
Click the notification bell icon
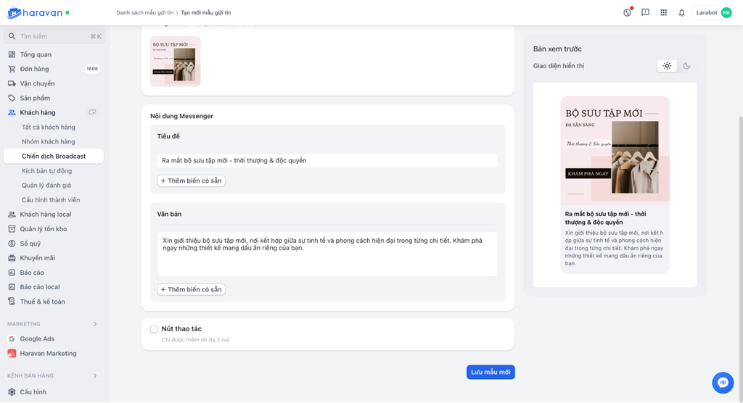click(681, 12)
